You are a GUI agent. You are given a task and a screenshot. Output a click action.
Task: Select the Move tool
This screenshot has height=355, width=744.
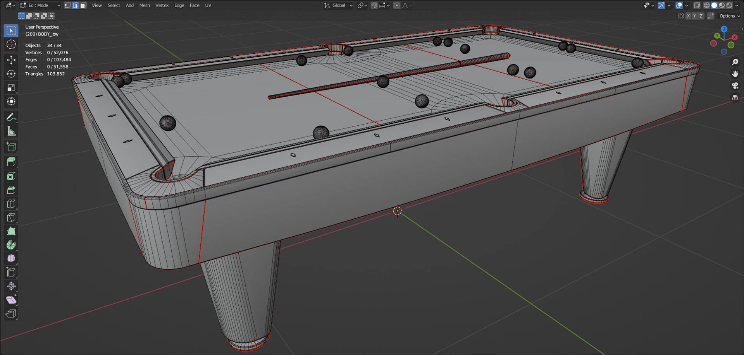pyautogui.click(x=11, y=60)
